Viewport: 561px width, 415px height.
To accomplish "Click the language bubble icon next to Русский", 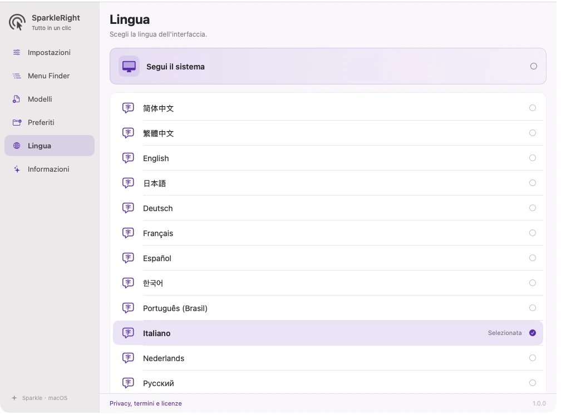I will point(128,383).
